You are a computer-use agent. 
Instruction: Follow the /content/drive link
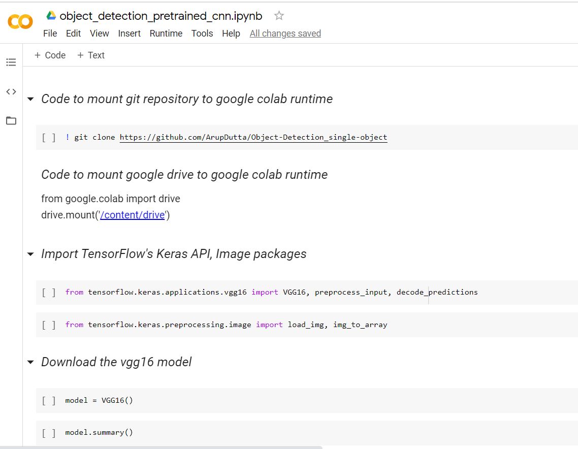click(x=133, y=215)
